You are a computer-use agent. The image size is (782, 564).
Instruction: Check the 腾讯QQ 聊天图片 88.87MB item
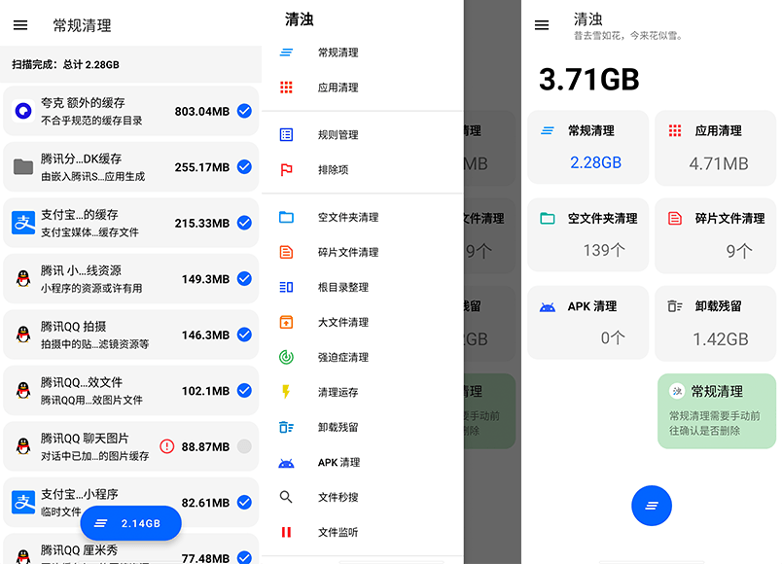coord(244,446)
